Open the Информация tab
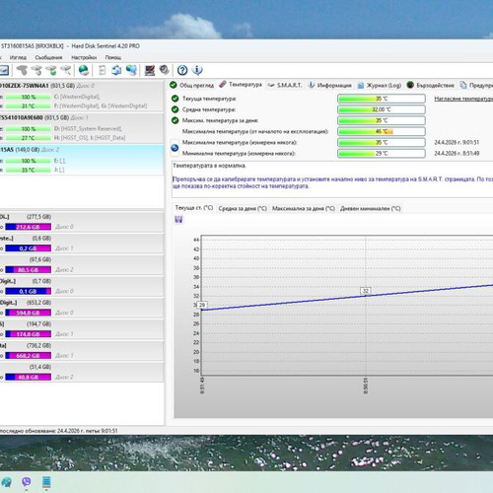Viewport: 493px width, 493px height. [329, 85]
